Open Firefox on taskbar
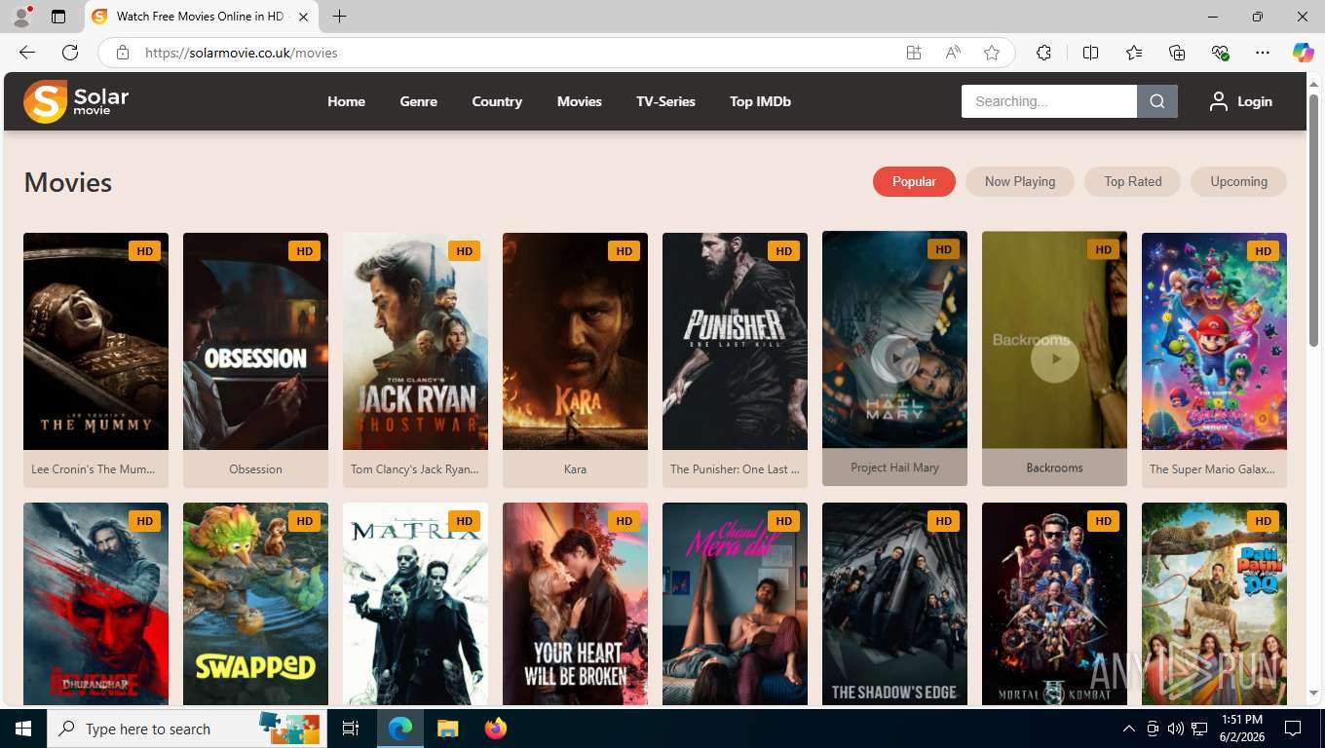The width and height of the screenshot is (1325, 748). (x=495, y=729)
